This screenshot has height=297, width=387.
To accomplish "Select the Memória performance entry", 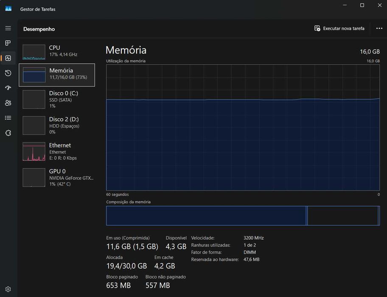I will click(x=57, y=75).
